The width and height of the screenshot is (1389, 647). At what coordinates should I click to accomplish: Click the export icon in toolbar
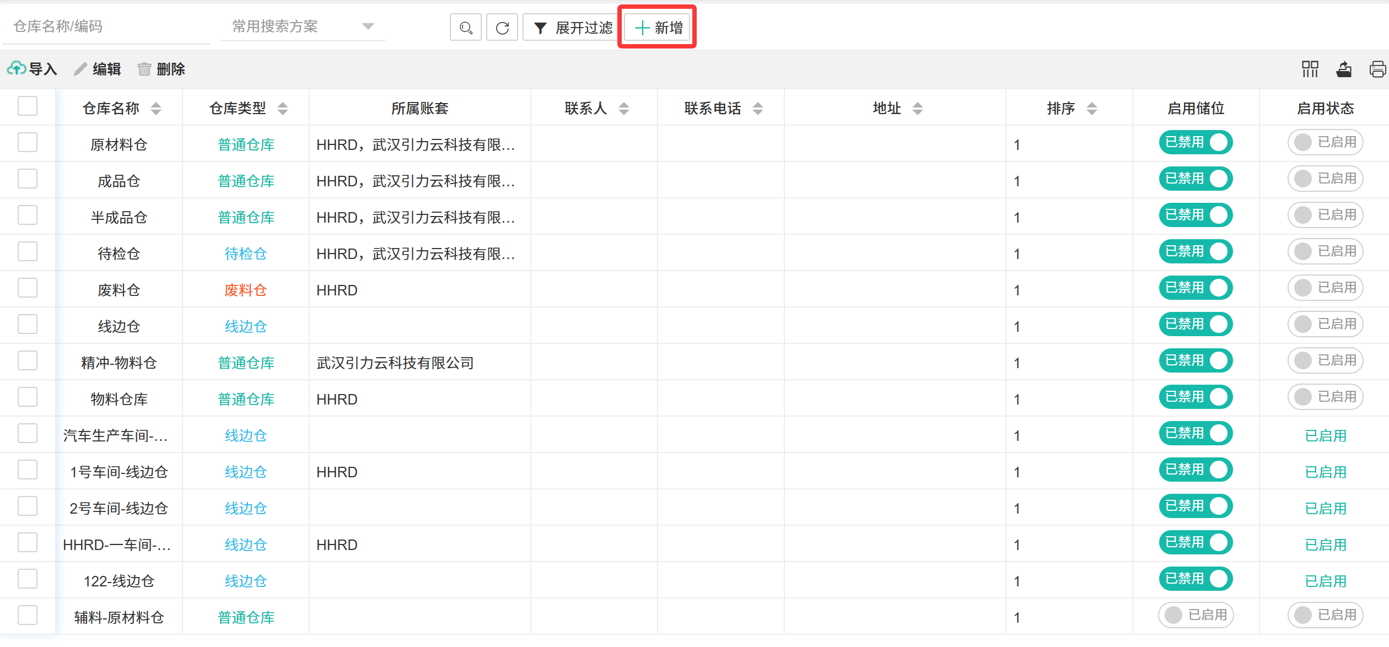point(1344,69)
